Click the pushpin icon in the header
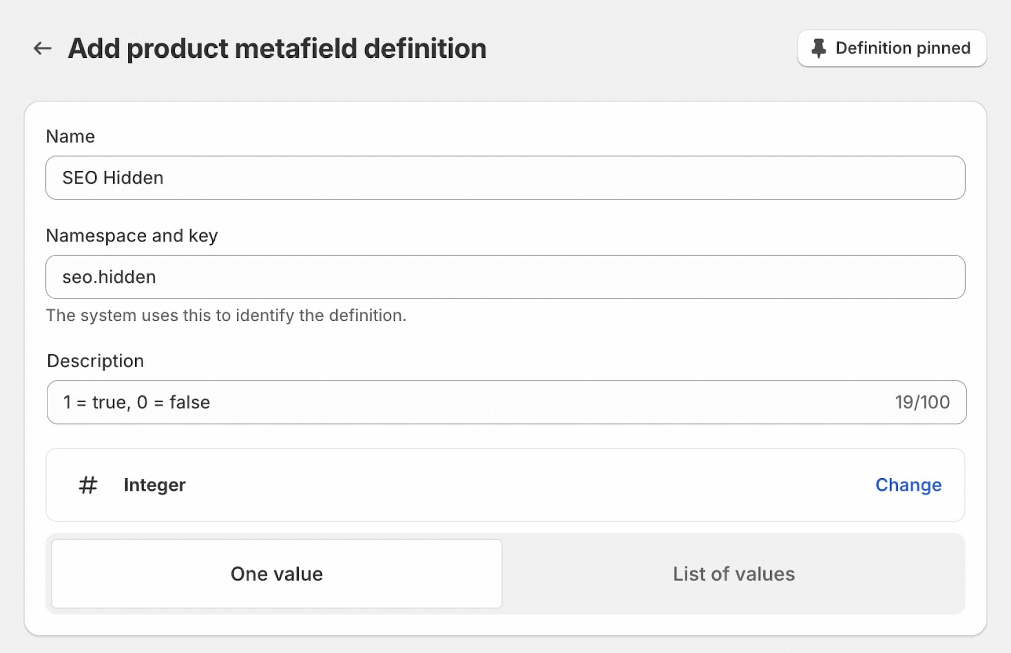The width and height of the screenshot is (1011, 653). click(818, 48)
